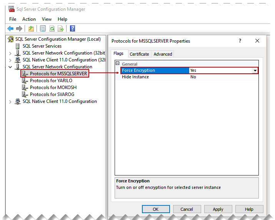Click the SQL Server Services icon
Viewport: 275px width, 220px height.
click(x=17, y=46)
